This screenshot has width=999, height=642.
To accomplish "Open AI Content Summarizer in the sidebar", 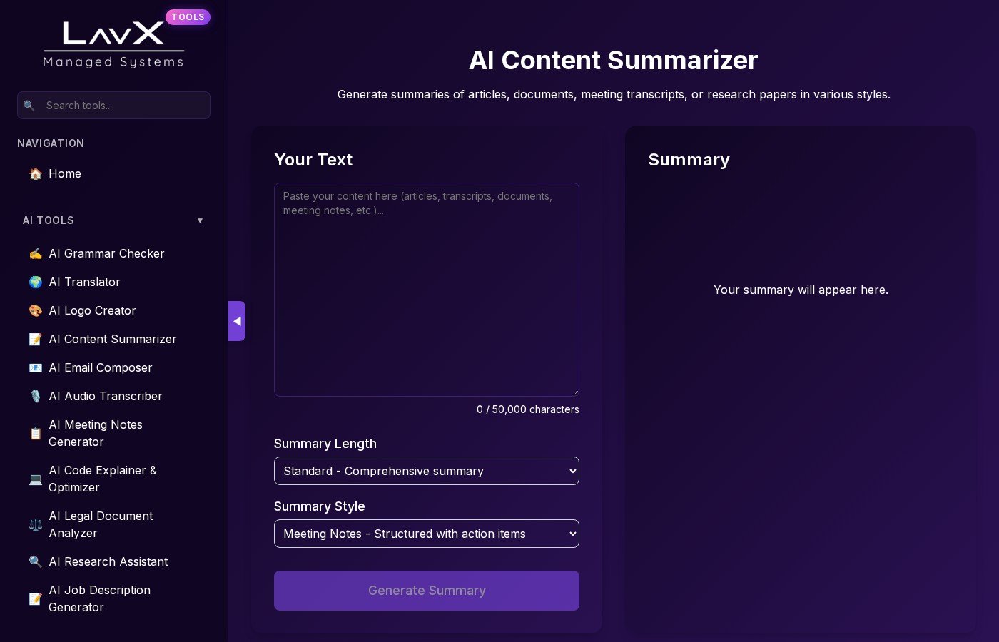I will pyautogui.click(x=112, y=340).
